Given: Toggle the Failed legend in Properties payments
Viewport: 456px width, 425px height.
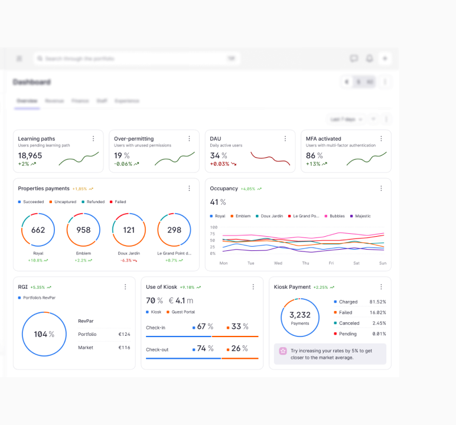Looking at the screenshot, I should tap(118, 202).
